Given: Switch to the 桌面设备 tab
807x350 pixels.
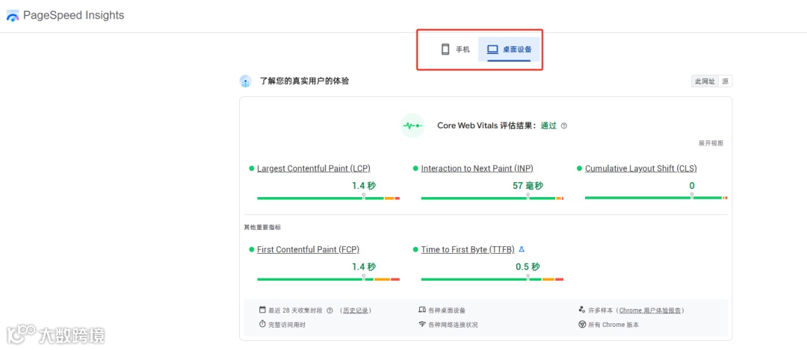Looking at the screenshot, I should [x=509, y=49].
